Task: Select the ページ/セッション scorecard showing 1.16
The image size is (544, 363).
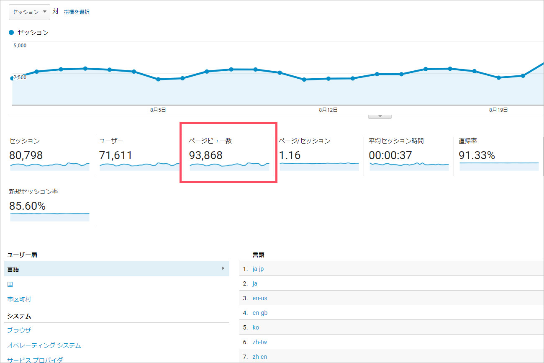Action: (x=319, y=154)
